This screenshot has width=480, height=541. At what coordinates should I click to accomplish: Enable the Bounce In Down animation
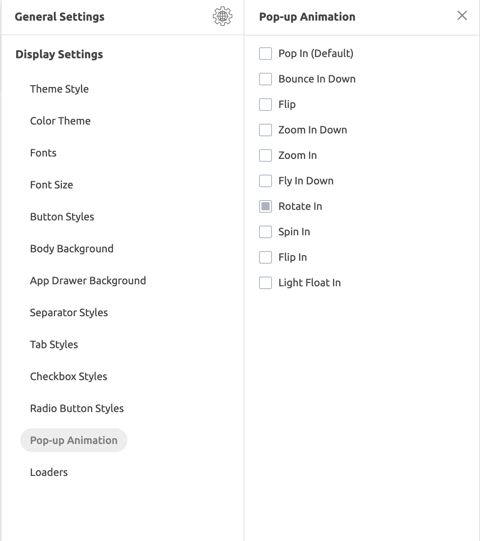point(265,79)
